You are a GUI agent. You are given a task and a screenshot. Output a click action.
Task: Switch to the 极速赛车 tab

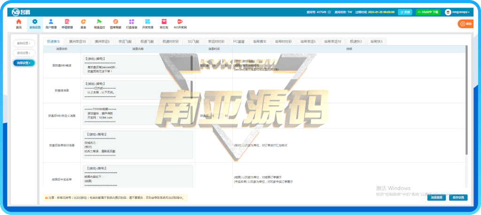(54, 41)
